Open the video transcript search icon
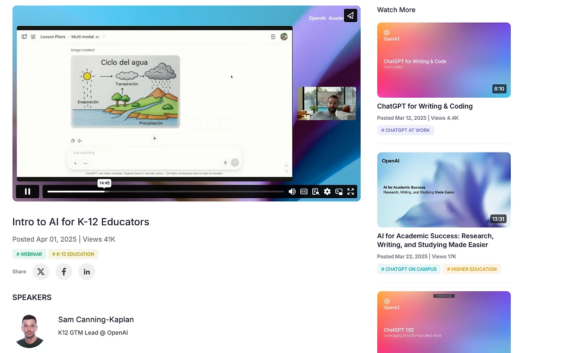This screenshot has width=567, height=353. tap(315, 192)
